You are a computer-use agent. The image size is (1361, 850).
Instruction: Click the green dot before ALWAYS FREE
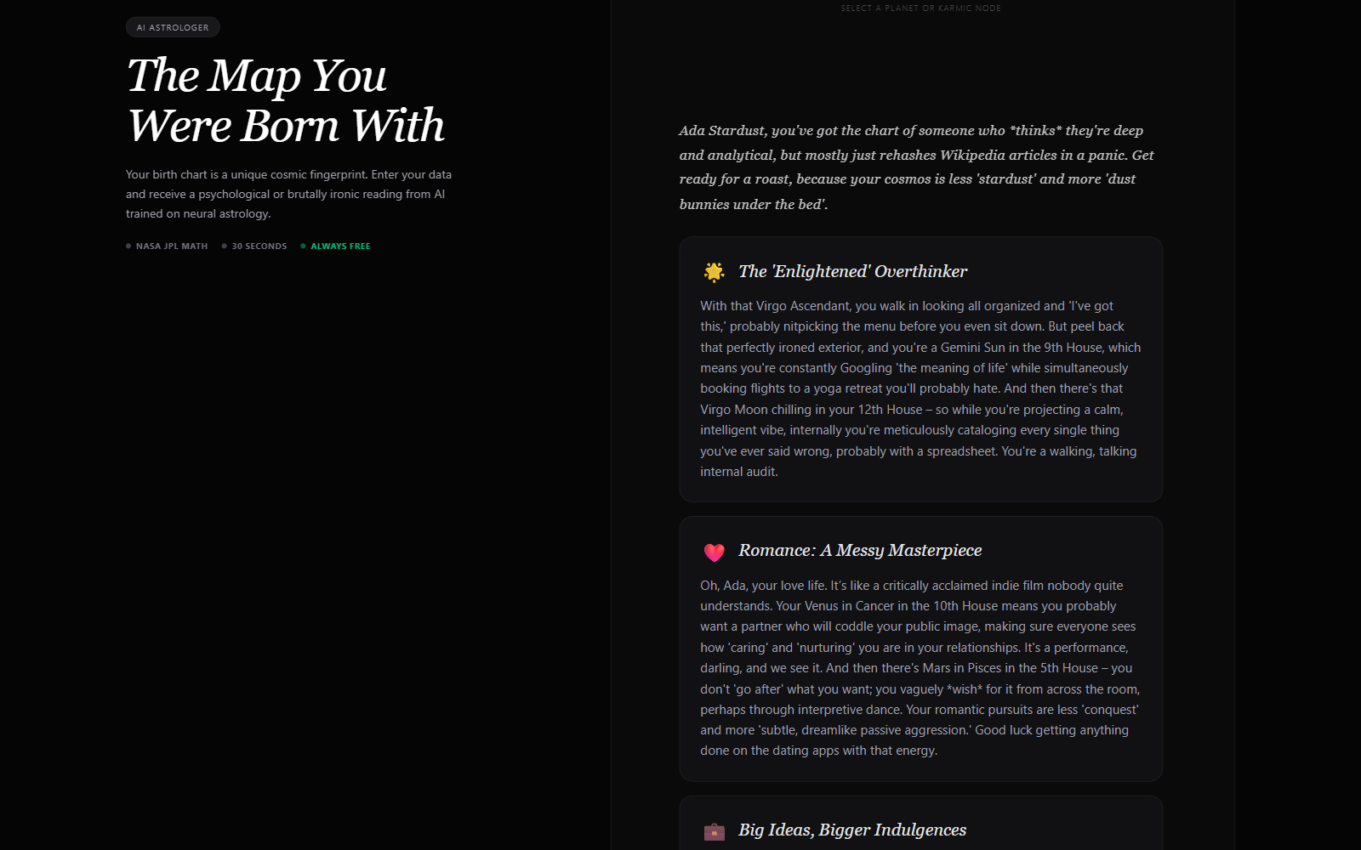pyautogui.click(x=303, y=246)
